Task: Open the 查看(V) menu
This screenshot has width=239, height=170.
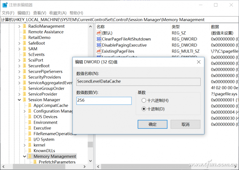Action: (40, 13)
